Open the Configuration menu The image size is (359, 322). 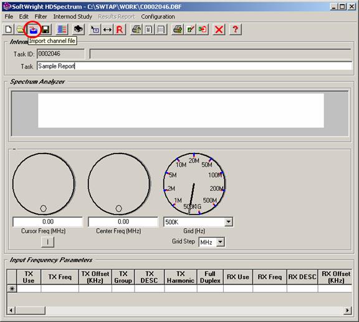158,16
